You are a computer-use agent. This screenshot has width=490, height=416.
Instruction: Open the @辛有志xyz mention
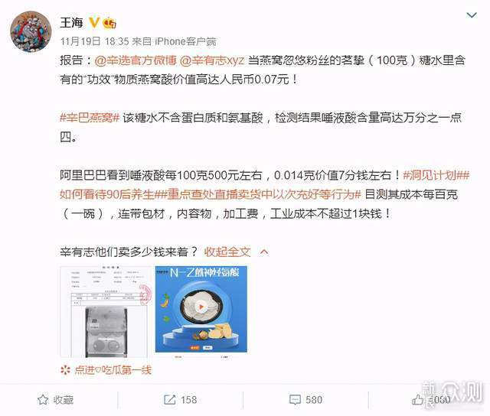(x=211, y=60)
